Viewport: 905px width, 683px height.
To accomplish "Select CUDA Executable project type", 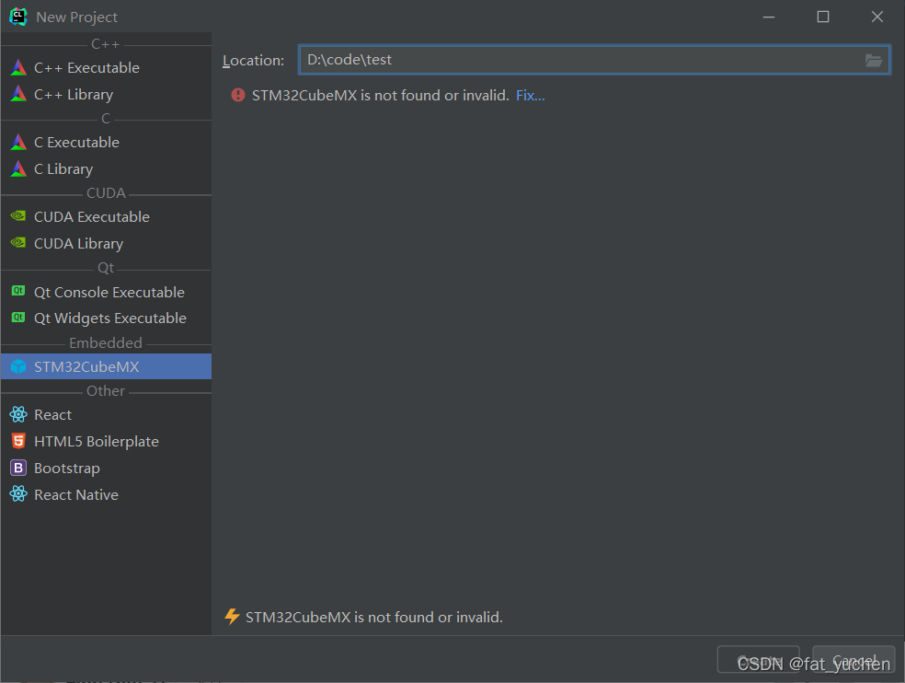I will click(106, 216).
